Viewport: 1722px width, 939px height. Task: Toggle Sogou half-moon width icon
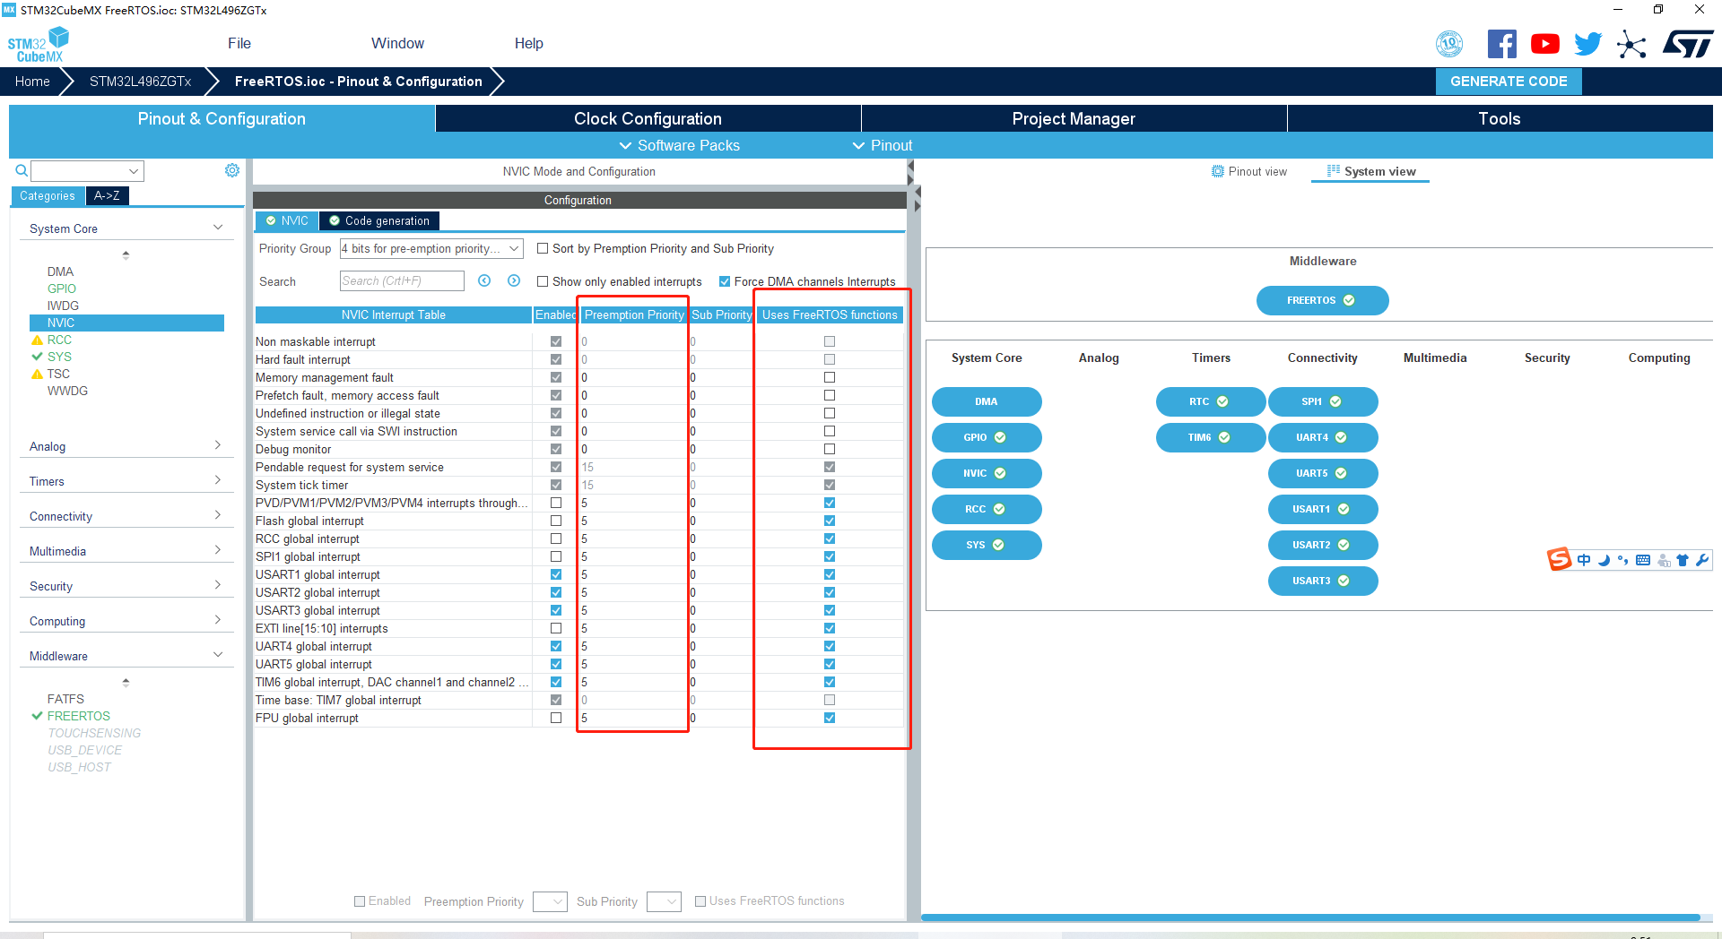pos(1604,560)
